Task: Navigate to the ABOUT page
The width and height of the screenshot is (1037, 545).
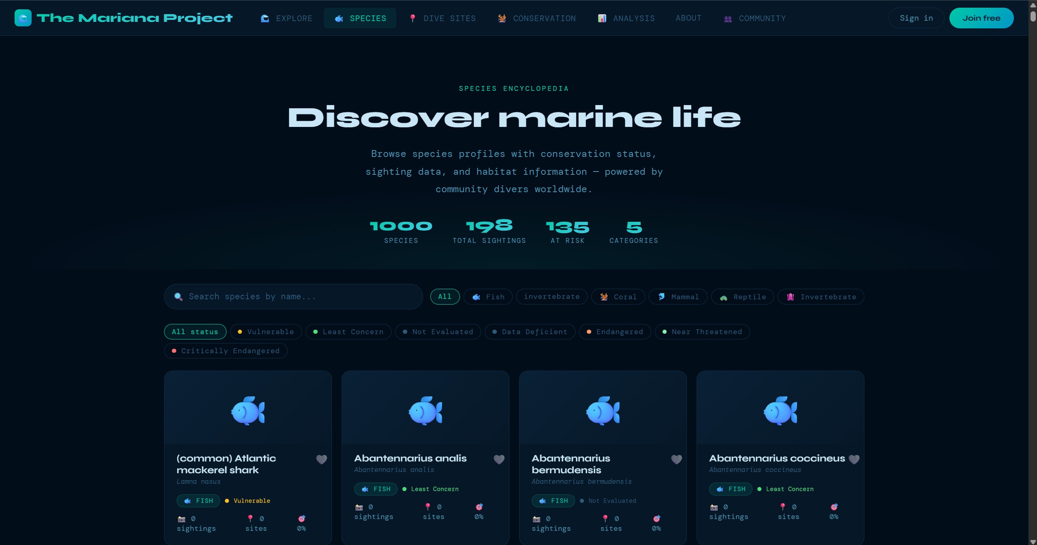Action: click(x=688, y=18)
